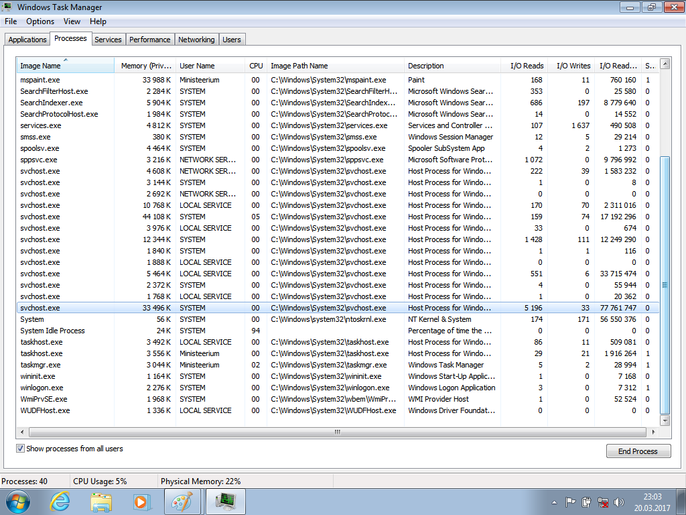This screenshot has width=686, height=515.
Task: Select taskmgr.exe process
Action: pos(338,365)
